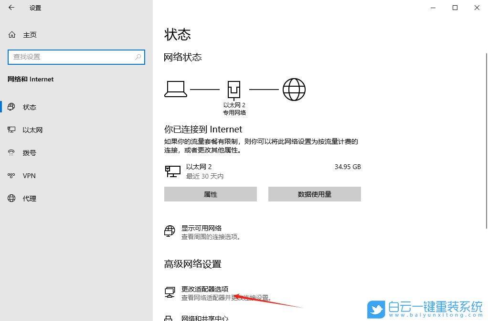
Task: Click the 查找设置 search field
Action: coord(76,57)
